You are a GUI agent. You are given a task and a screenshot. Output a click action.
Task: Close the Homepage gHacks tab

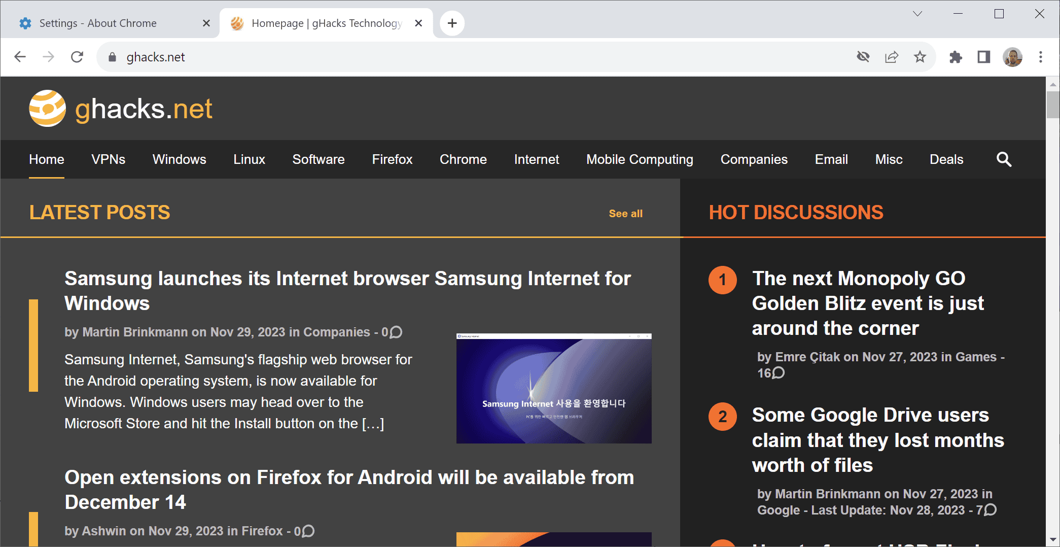point(418,23)
